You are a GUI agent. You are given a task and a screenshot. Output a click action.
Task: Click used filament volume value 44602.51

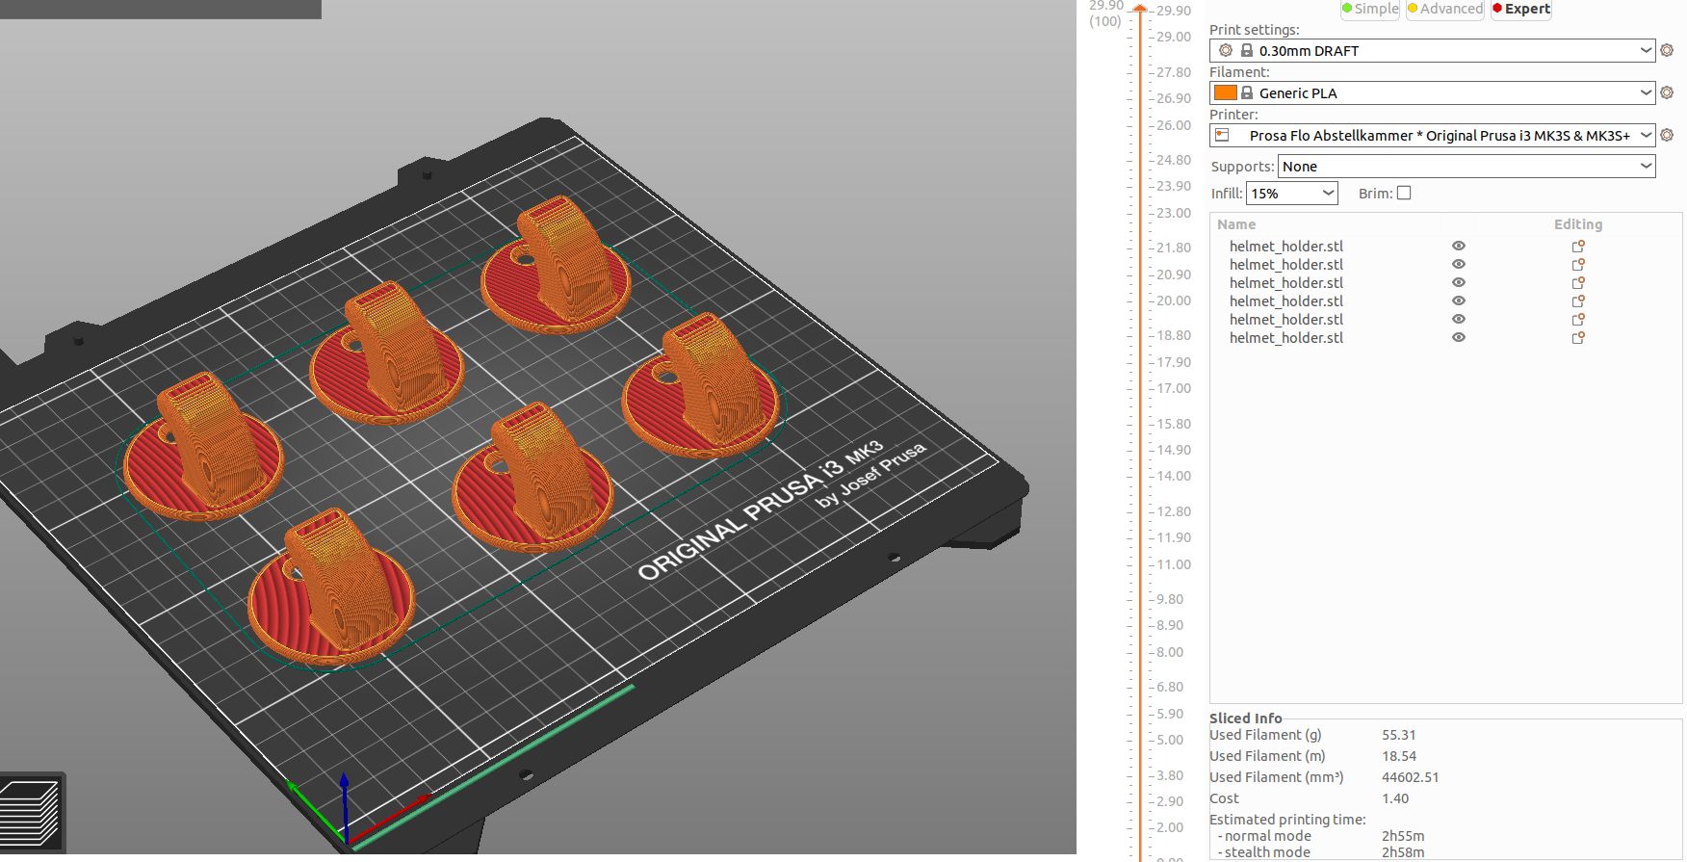click(x=1411, y=777)
